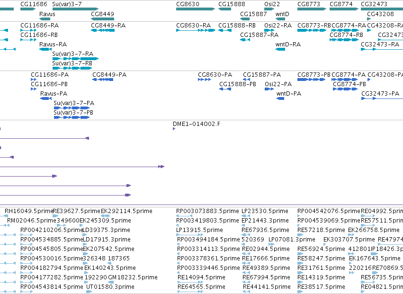
Task: Select the CG8774-RB transcript label
Action: click(347, 35)
